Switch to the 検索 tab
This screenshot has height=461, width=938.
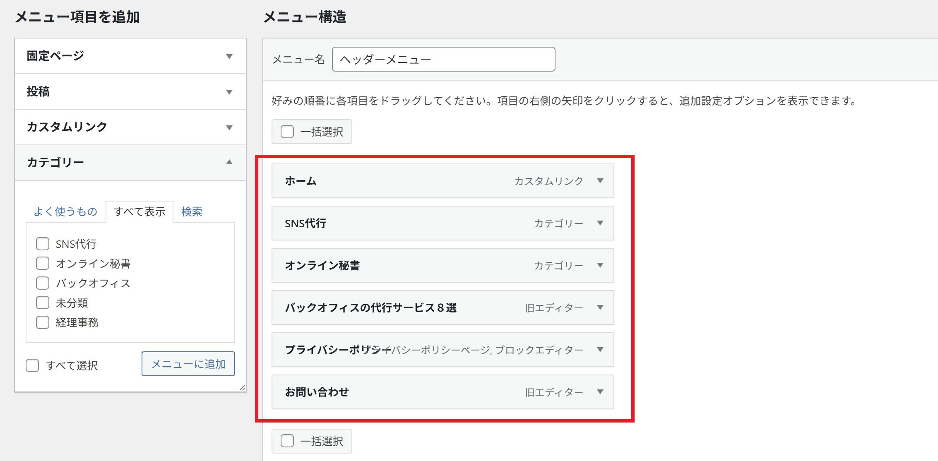pos(192,211)
